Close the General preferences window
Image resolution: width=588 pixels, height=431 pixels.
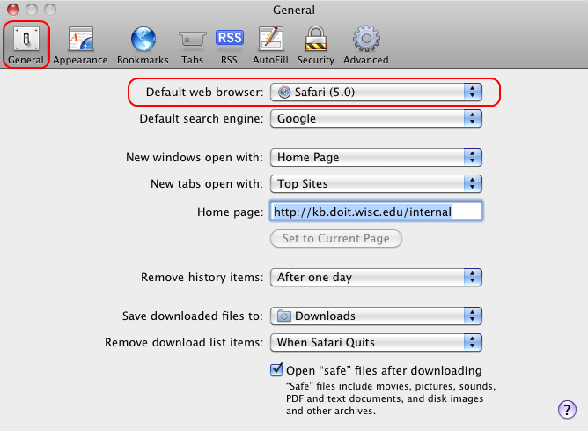click(13, 10)
